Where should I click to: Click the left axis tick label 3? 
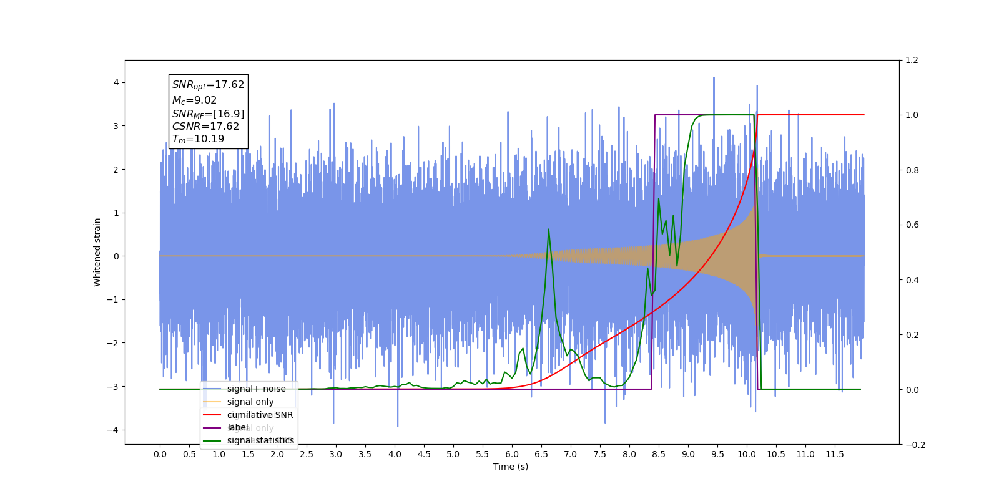click(x=116, y=126)
